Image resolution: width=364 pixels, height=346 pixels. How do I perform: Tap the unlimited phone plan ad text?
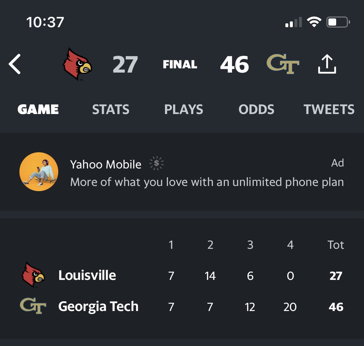tap(207, 182)
